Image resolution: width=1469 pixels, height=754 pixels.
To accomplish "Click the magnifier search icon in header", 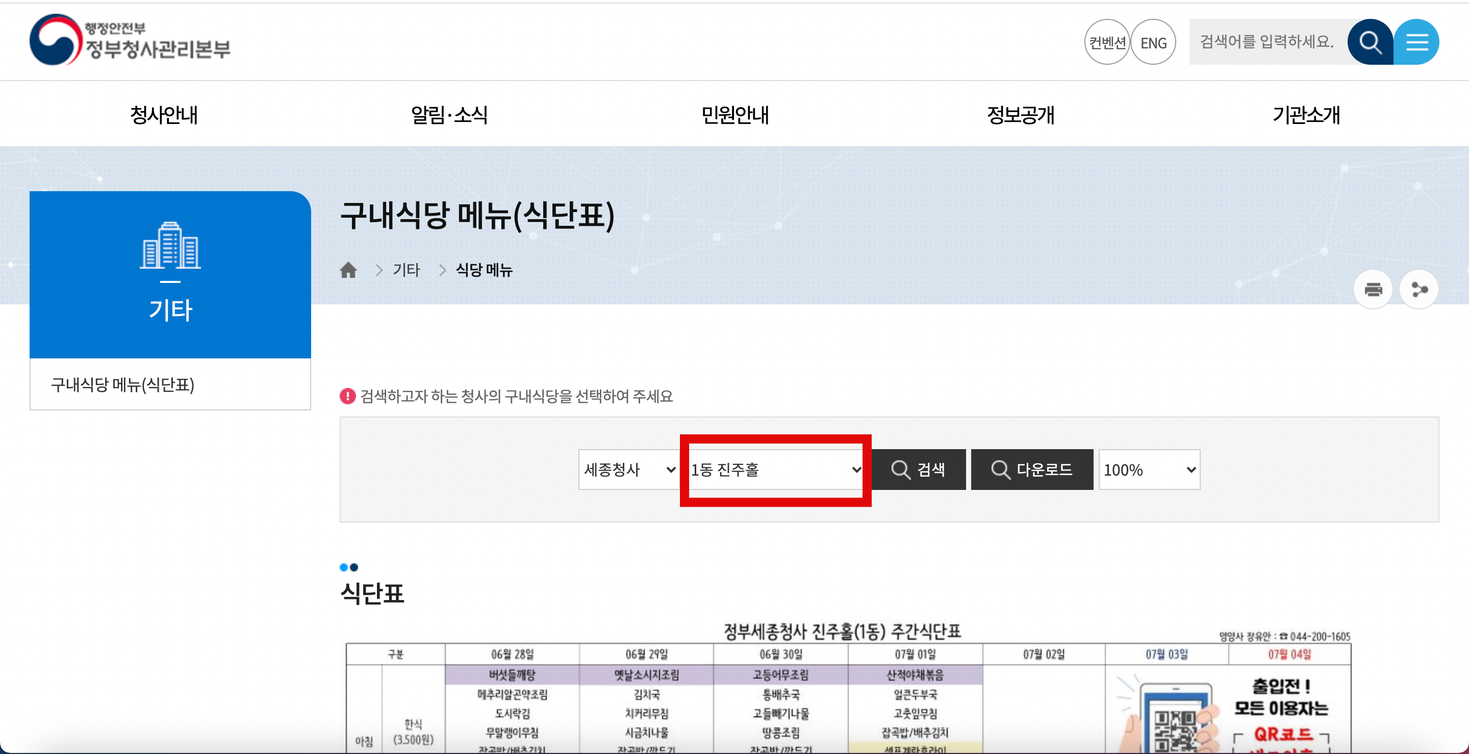I will tap(1370, 42).
